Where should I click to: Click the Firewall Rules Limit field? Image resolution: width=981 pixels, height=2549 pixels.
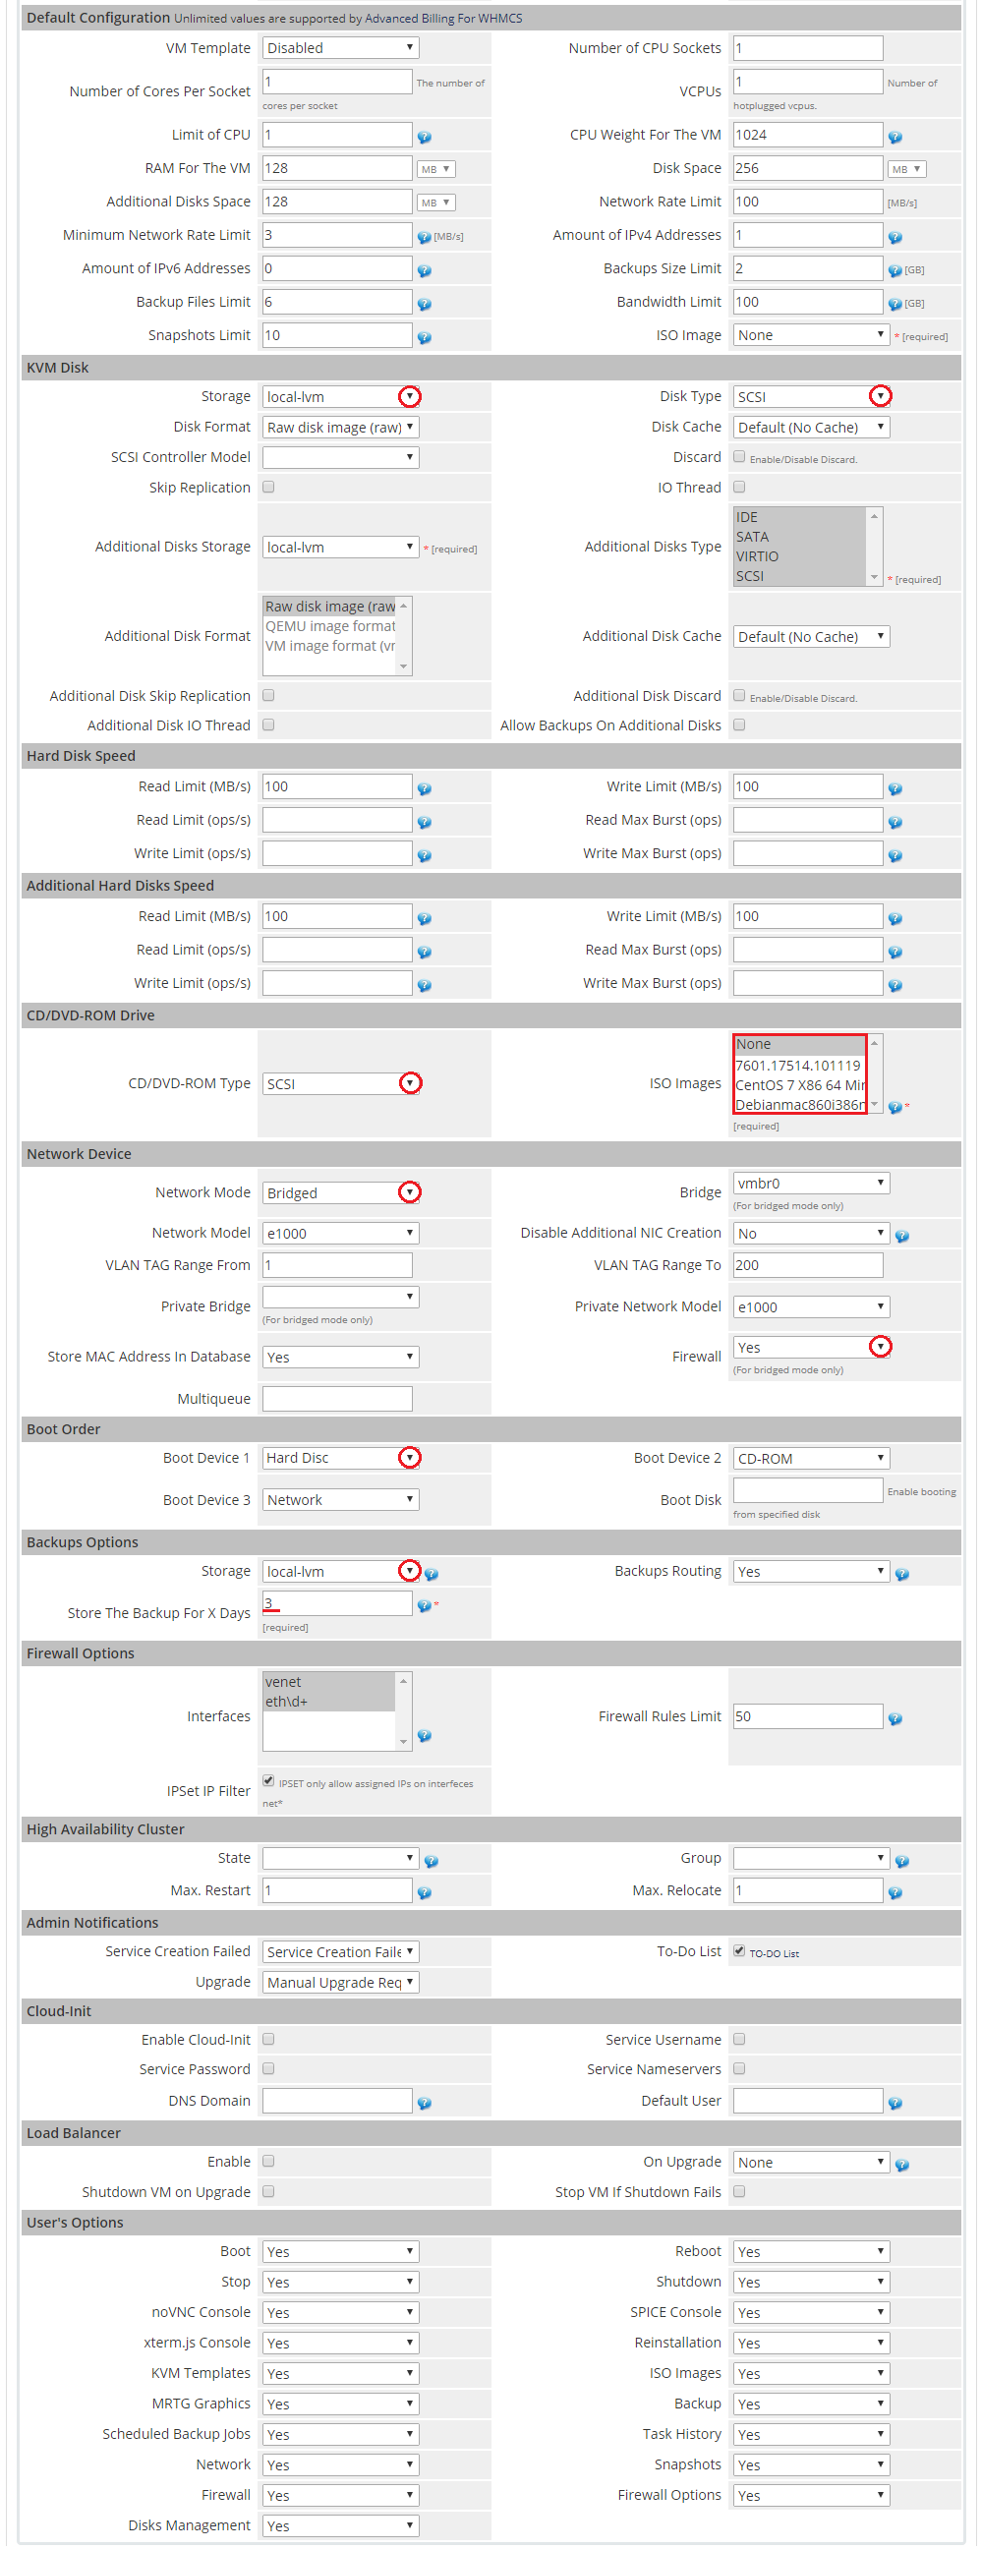(x=808, y=1717)
